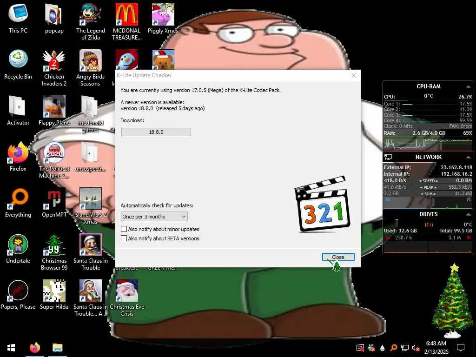The height and width of the screenshot is (357, 476).
Task: Launch the OpenMPT shortcut
Action: pos(54,203)
